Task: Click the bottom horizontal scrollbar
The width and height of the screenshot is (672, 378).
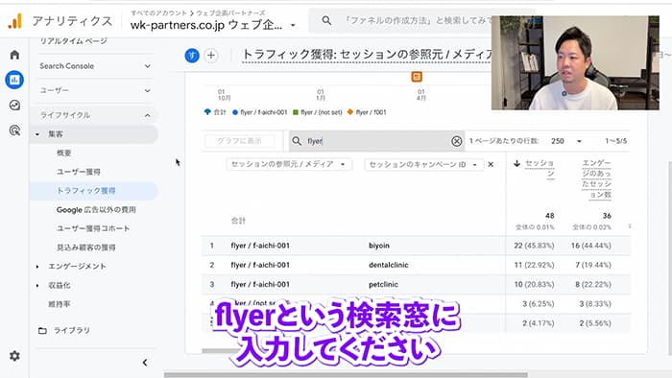Action: (346, 375)
